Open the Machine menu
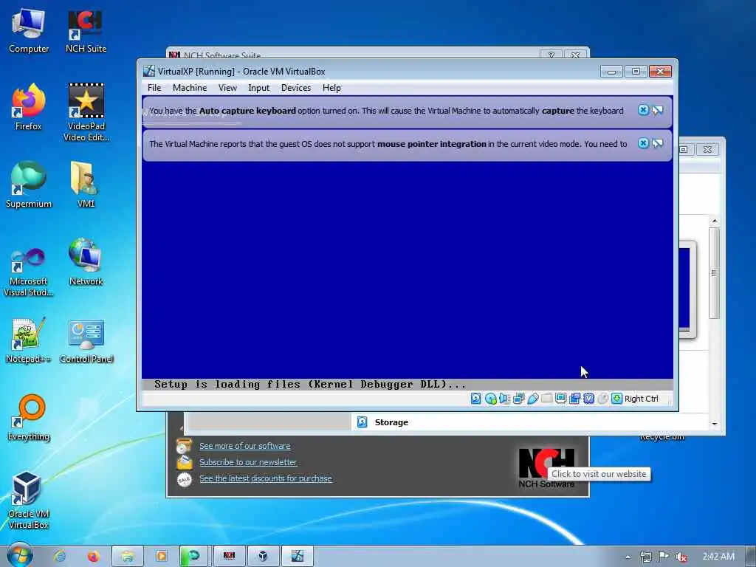 pos(190,88)
